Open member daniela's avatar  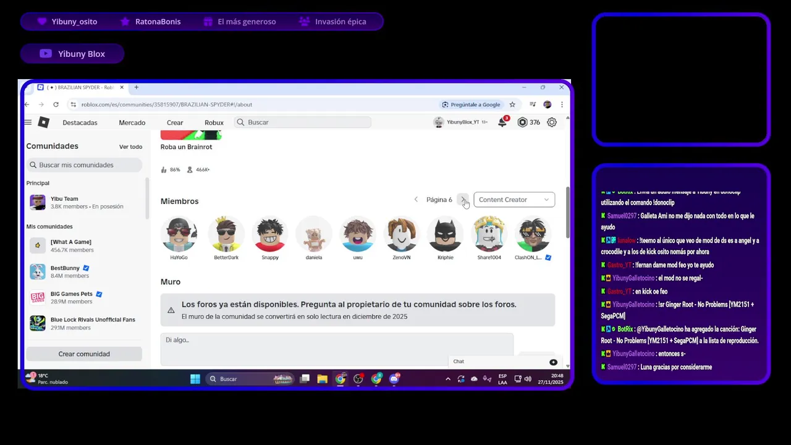point(314,234)
